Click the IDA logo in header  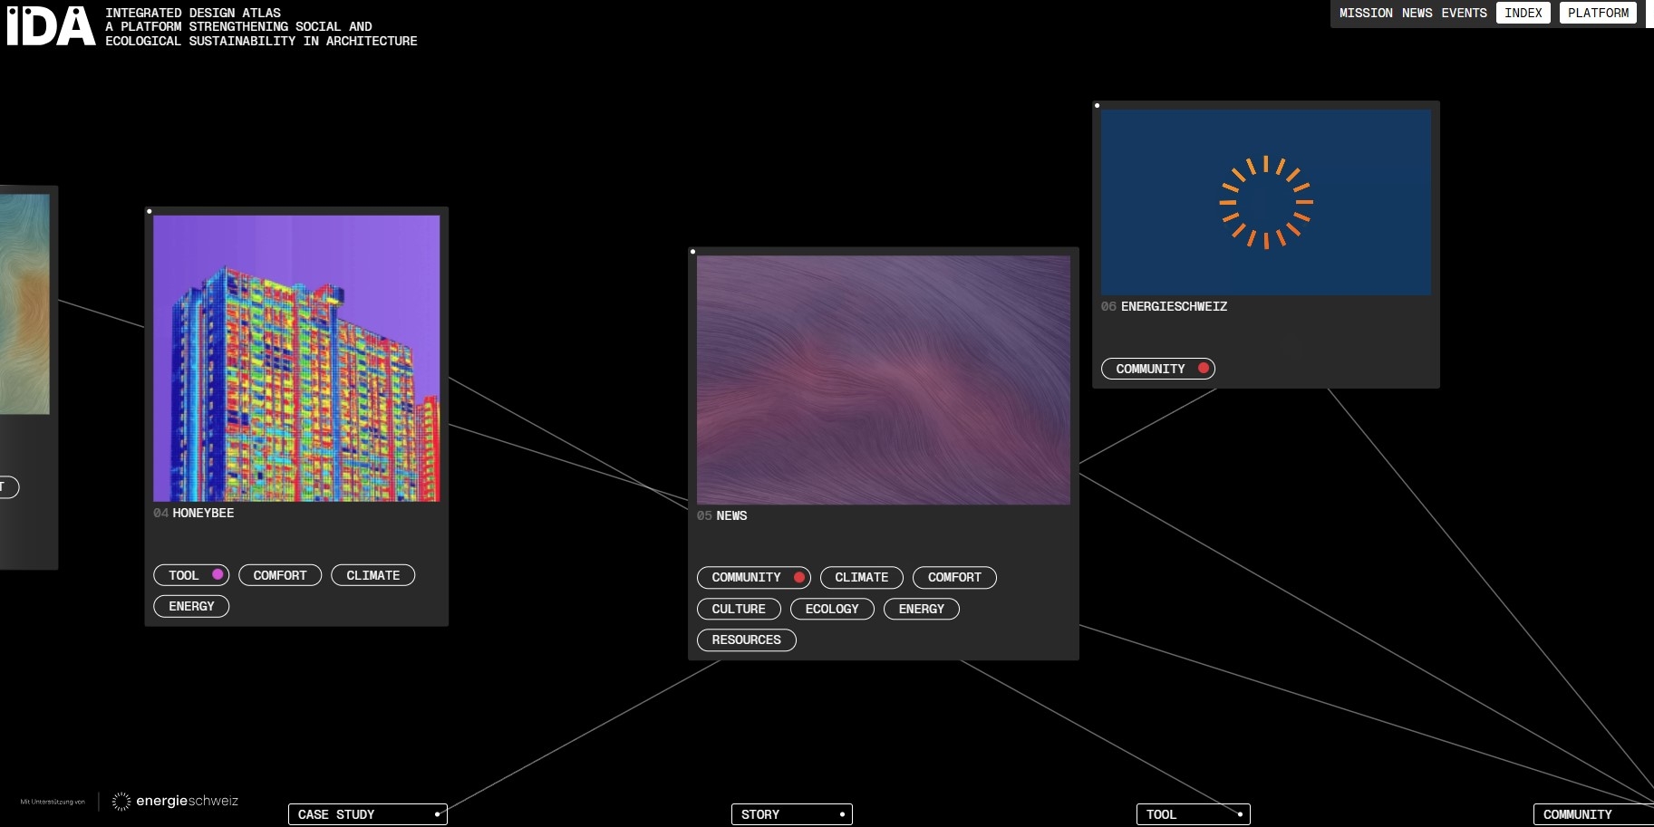click(x=51, y=26)
